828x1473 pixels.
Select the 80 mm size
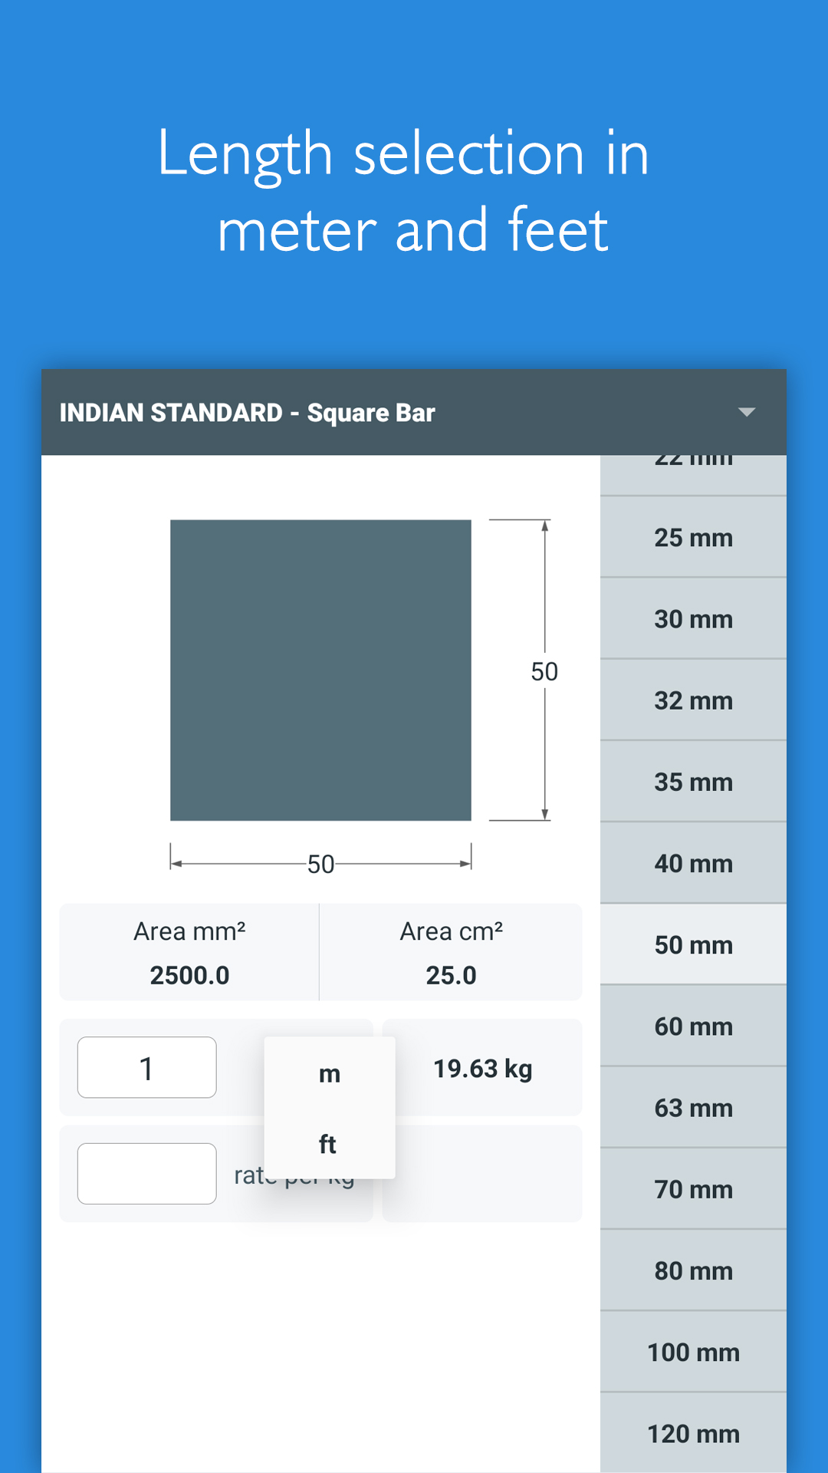click(692, 1270)
